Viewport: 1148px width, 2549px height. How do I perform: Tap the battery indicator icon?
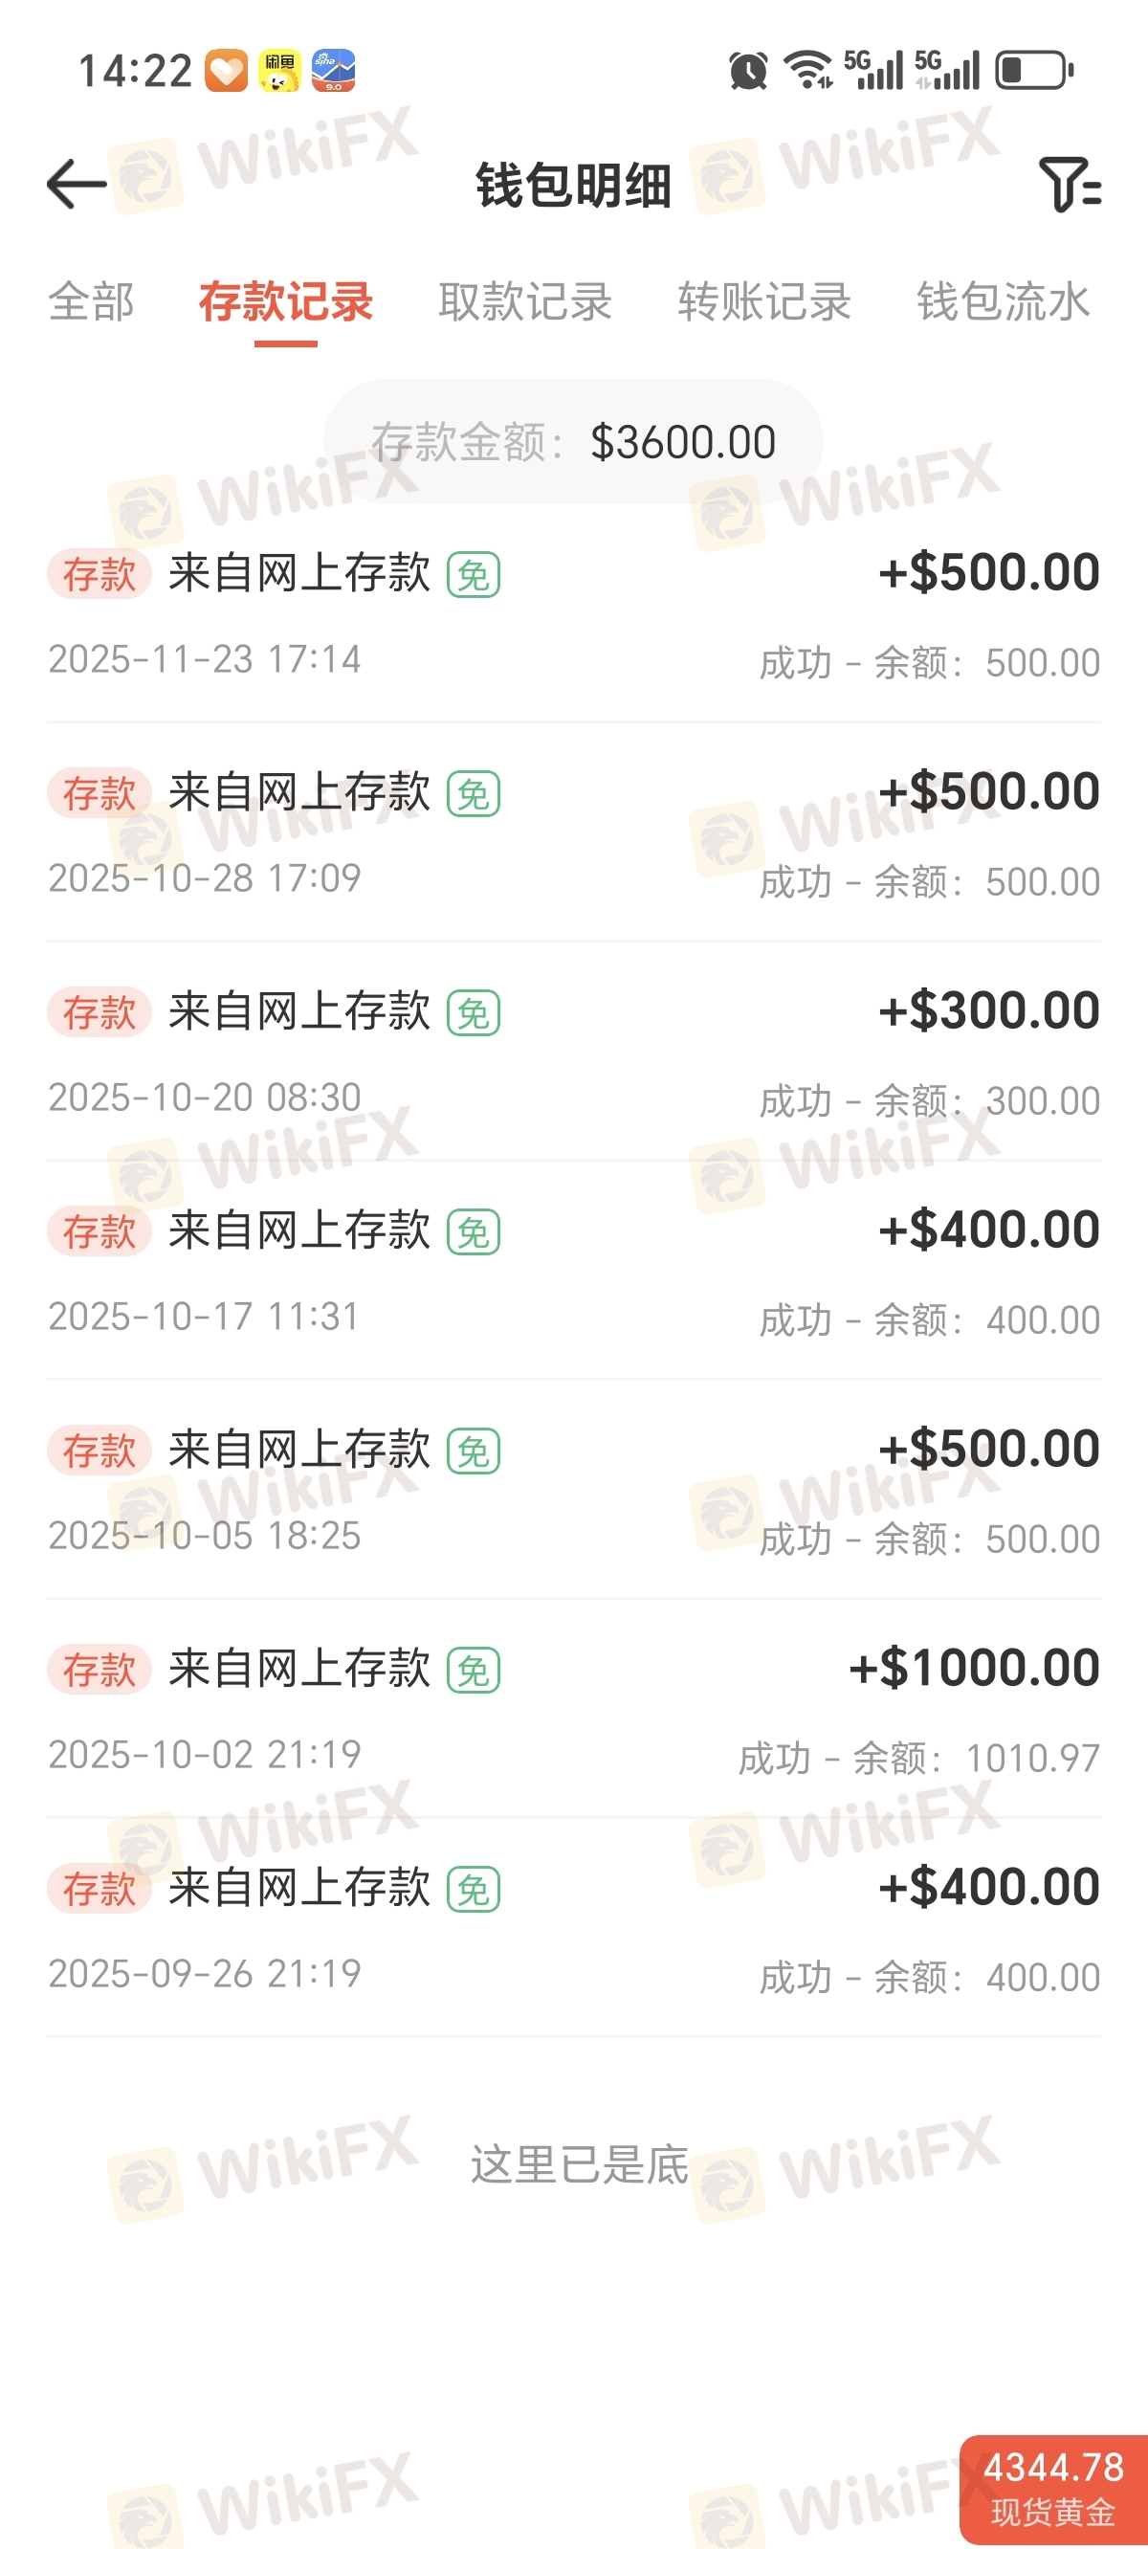tap(1033, 70)
